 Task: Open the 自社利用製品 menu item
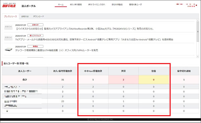click(117, 4)
